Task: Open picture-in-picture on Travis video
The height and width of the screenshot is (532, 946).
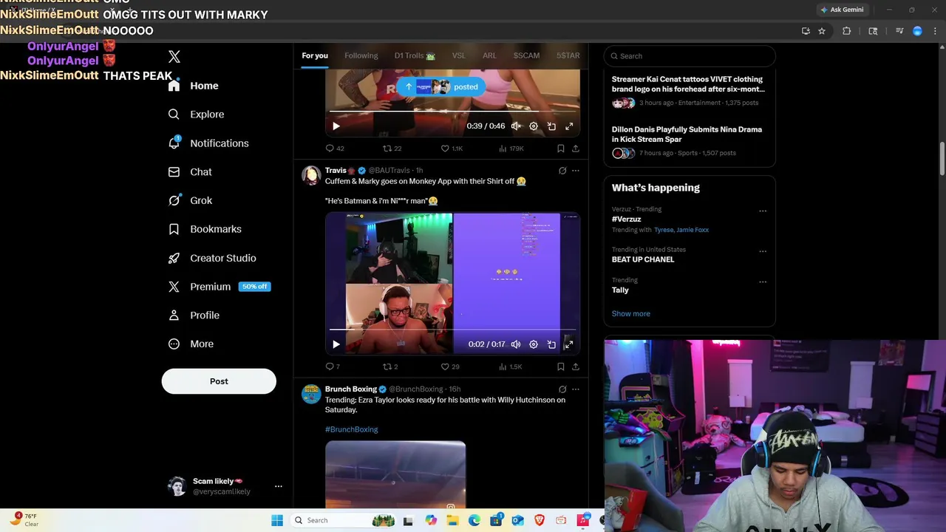Action: 551,344
